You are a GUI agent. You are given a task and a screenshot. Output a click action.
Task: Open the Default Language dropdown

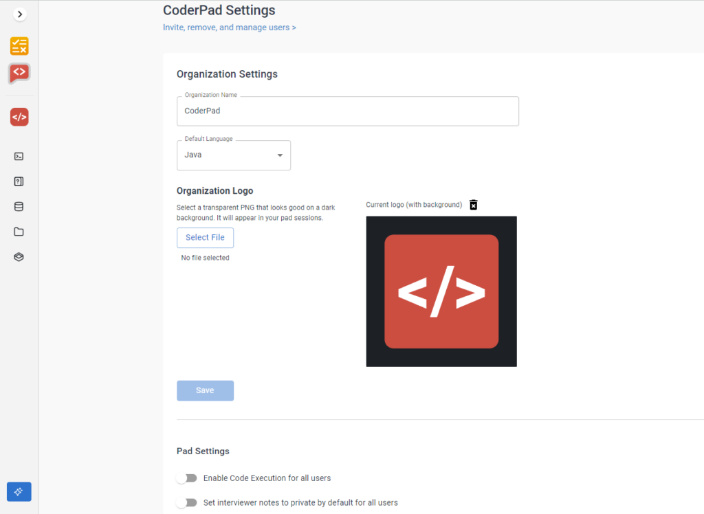[x=234, y=155]
